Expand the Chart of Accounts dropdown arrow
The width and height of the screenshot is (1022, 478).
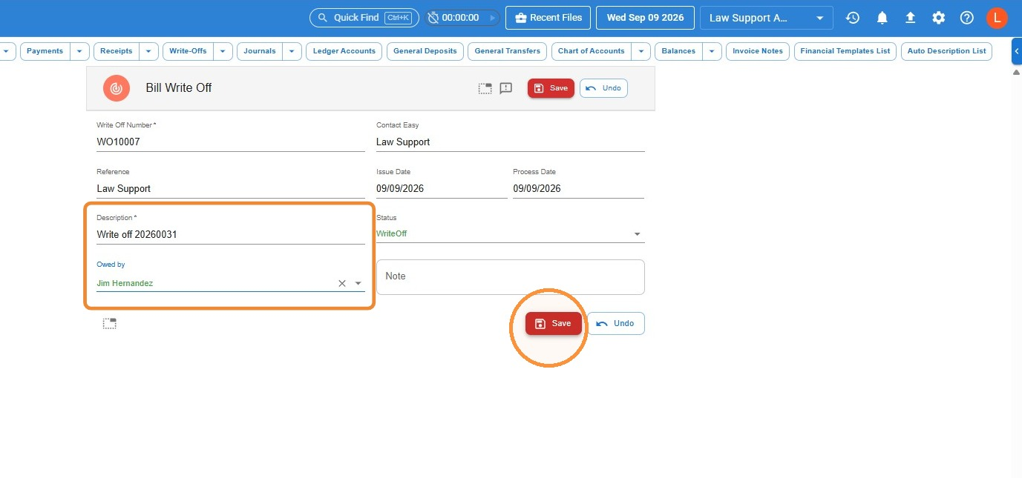(641, 51)
